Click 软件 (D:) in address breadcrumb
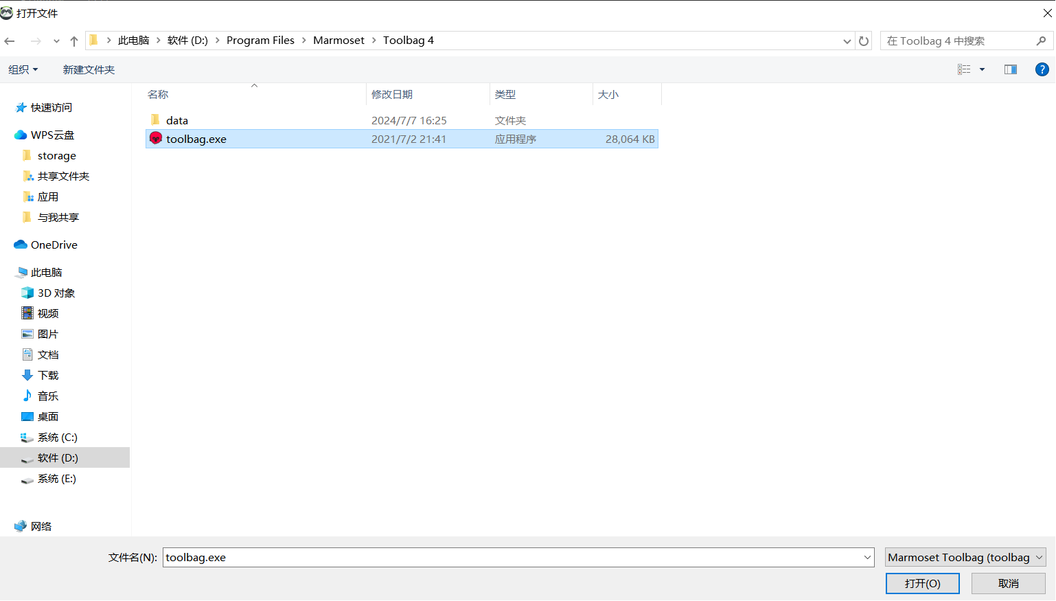Screen dimensions: 1056x601 [187, 41]
